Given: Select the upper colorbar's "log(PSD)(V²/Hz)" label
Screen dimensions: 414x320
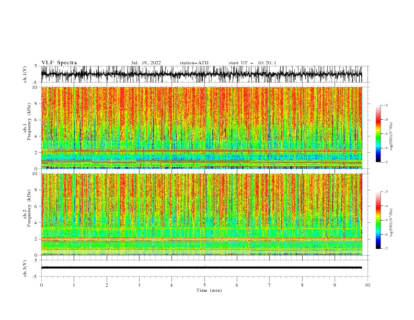Looking at the screenshot, I should click(x=391, y=136).
